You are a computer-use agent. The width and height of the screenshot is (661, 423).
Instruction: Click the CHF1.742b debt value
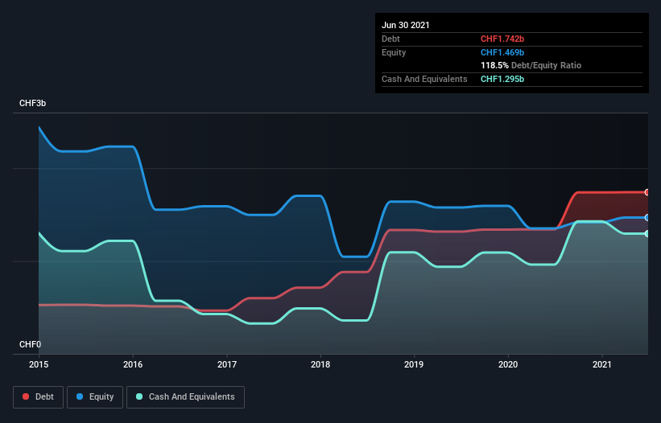(x=502, y=39)
